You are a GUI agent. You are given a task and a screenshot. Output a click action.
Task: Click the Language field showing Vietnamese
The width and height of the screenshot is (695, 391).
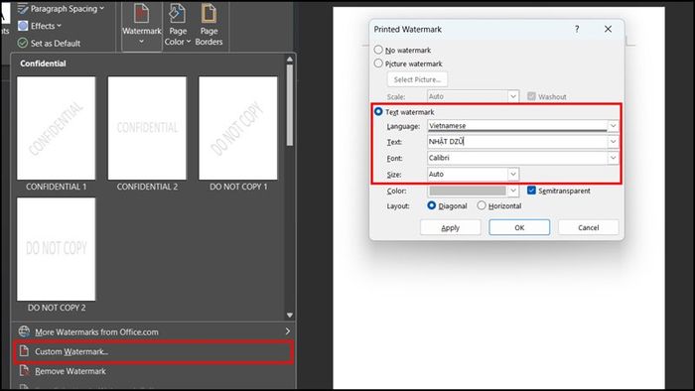(517, 126)
